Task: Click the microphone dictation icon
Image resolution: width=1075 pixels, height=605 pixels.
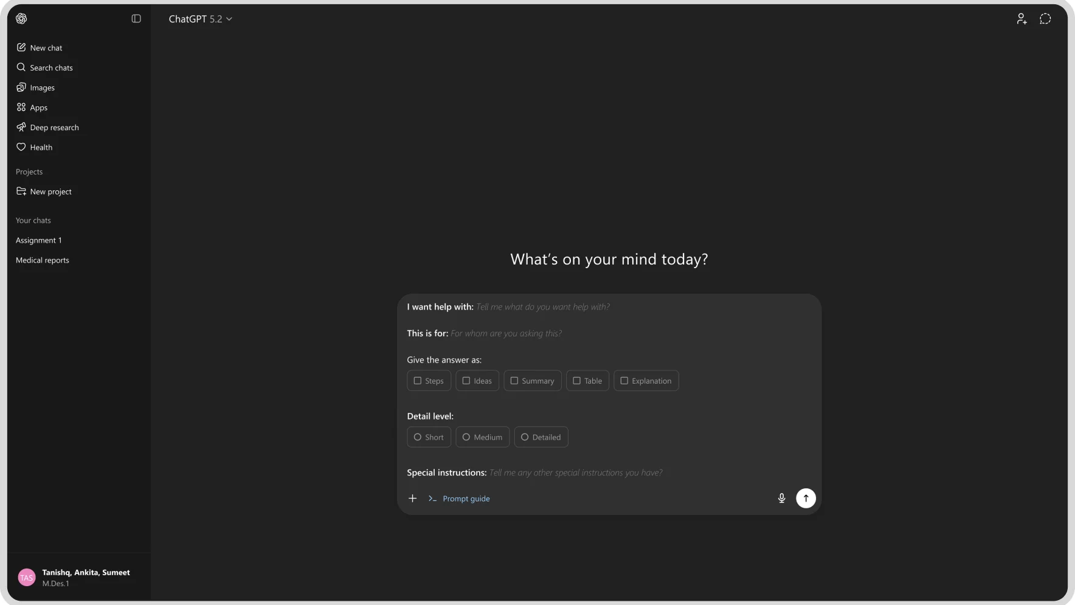Action: pyautogui.click(x=782, y=499)
